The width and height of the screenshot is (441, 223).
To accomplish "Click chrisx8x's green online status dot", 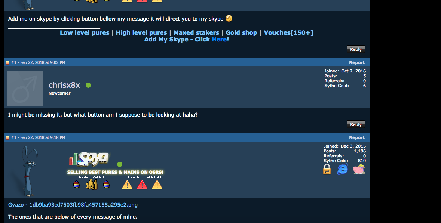I will coord(88,85).
